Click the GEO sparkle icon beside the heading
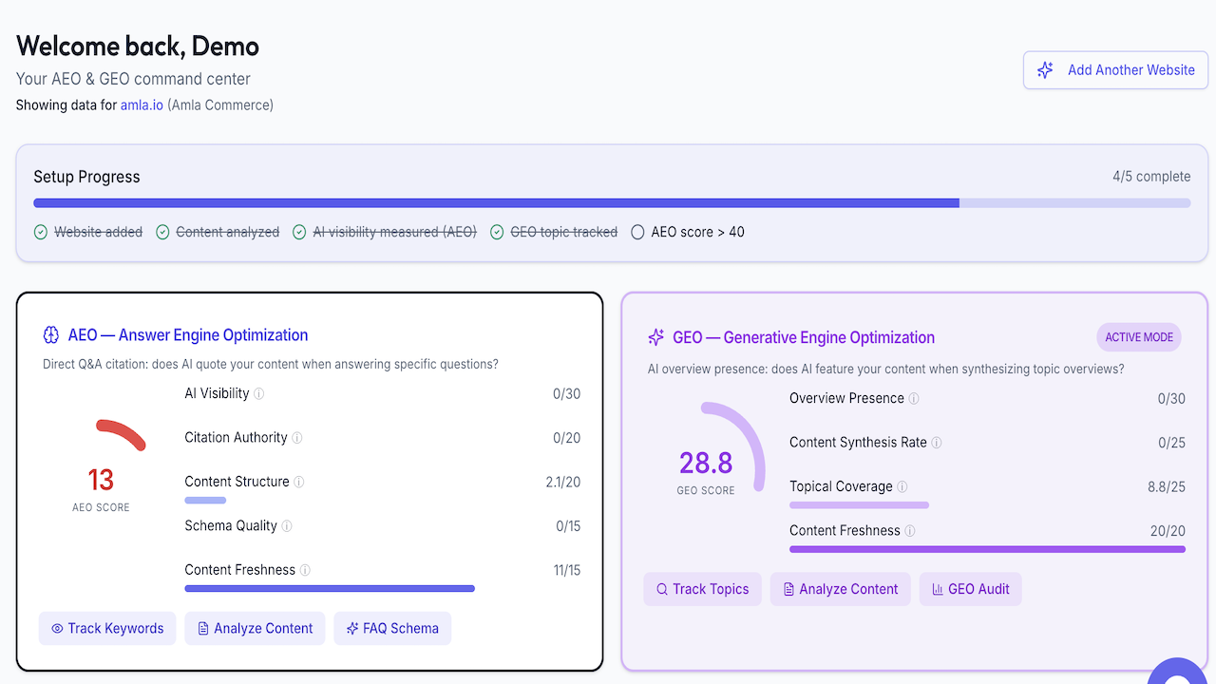The height and width of the screenshot is (684, 1216). tap(655, 337)
